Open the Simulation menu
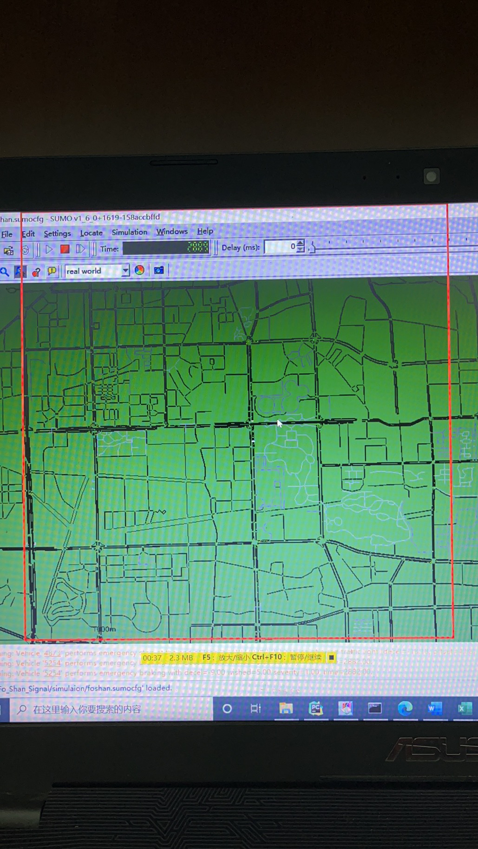This screenshot has width=478, height=849. (129, 232)
